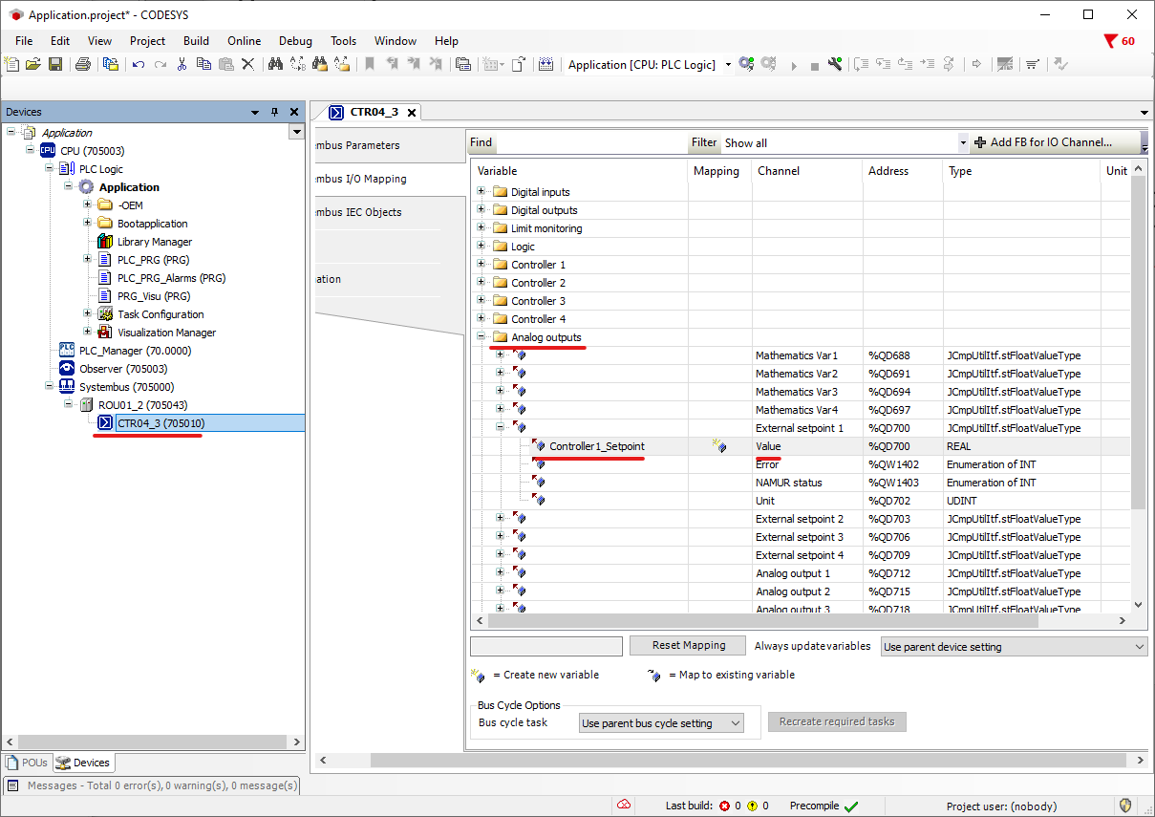Click the New Project toolbar icon
Viewport: 1155px width, 817px height.
[x=11, y=64]
